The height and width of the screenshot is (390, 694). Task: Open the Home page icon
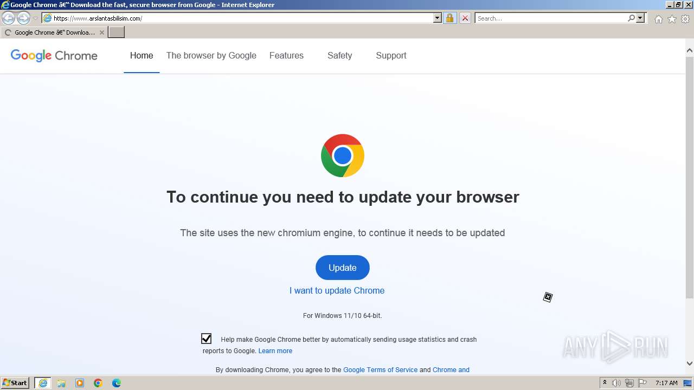point(658,19)
